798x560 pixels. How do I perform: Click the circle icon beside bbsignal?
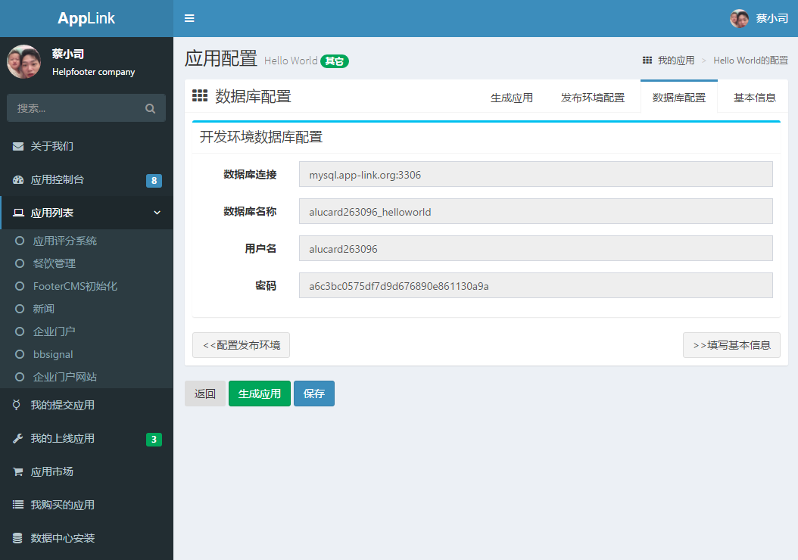coord(20,354)
